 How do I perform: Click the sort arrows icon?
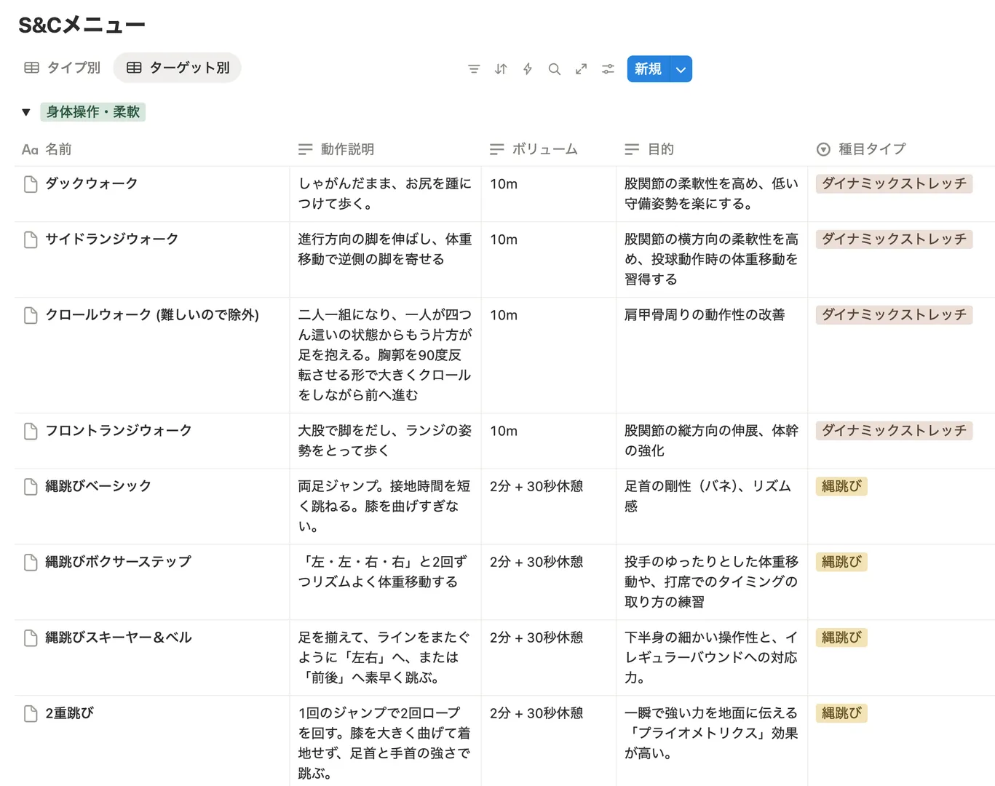[501, 69]
